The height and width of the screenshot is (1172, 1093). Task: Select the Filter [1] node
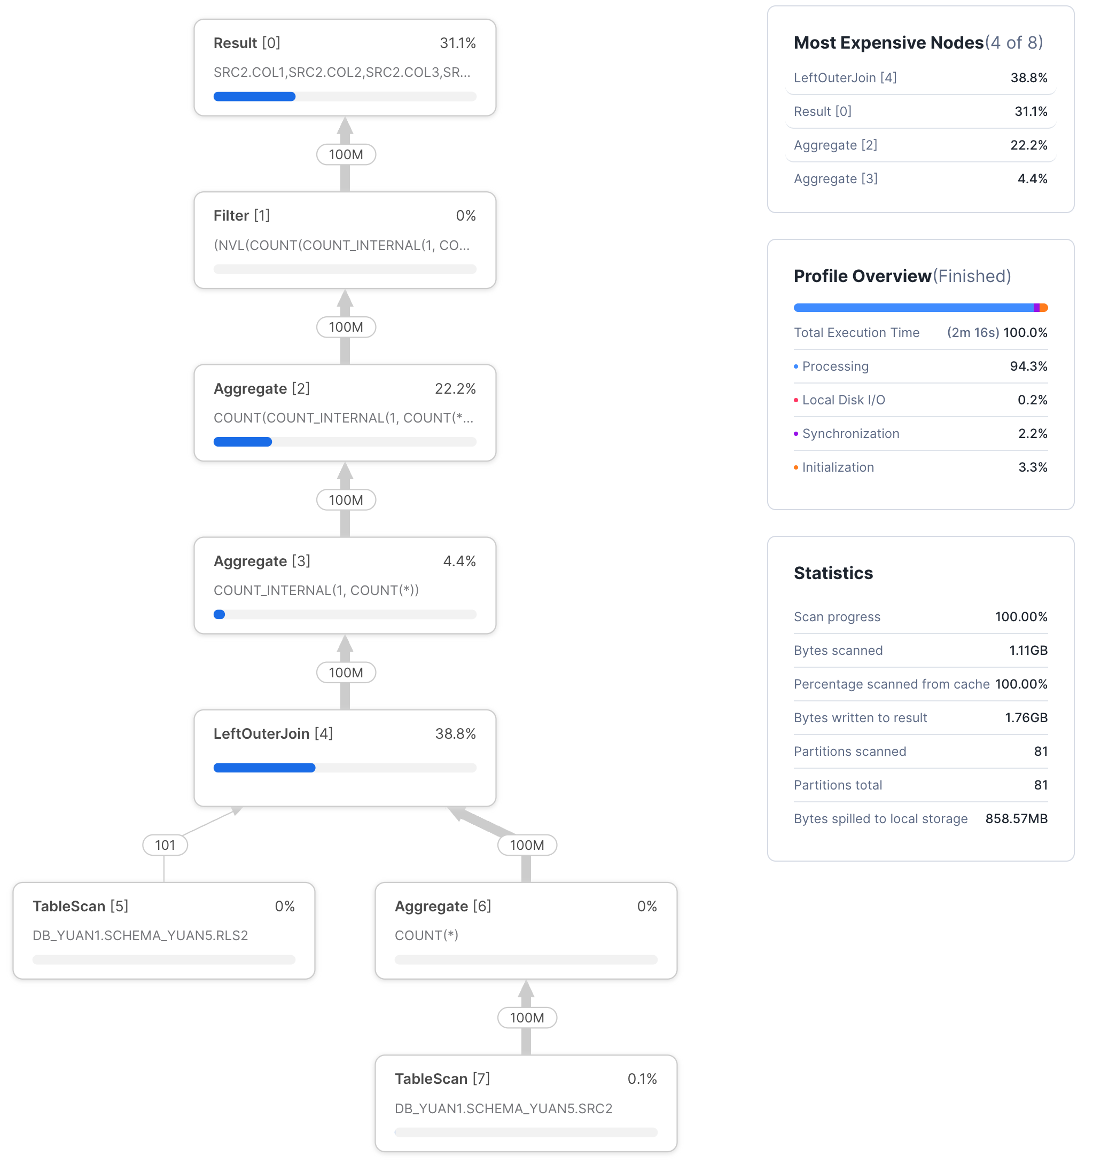coord(344,239)
